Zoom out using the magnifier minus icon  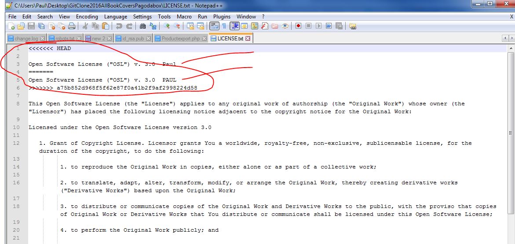(177, 26)
